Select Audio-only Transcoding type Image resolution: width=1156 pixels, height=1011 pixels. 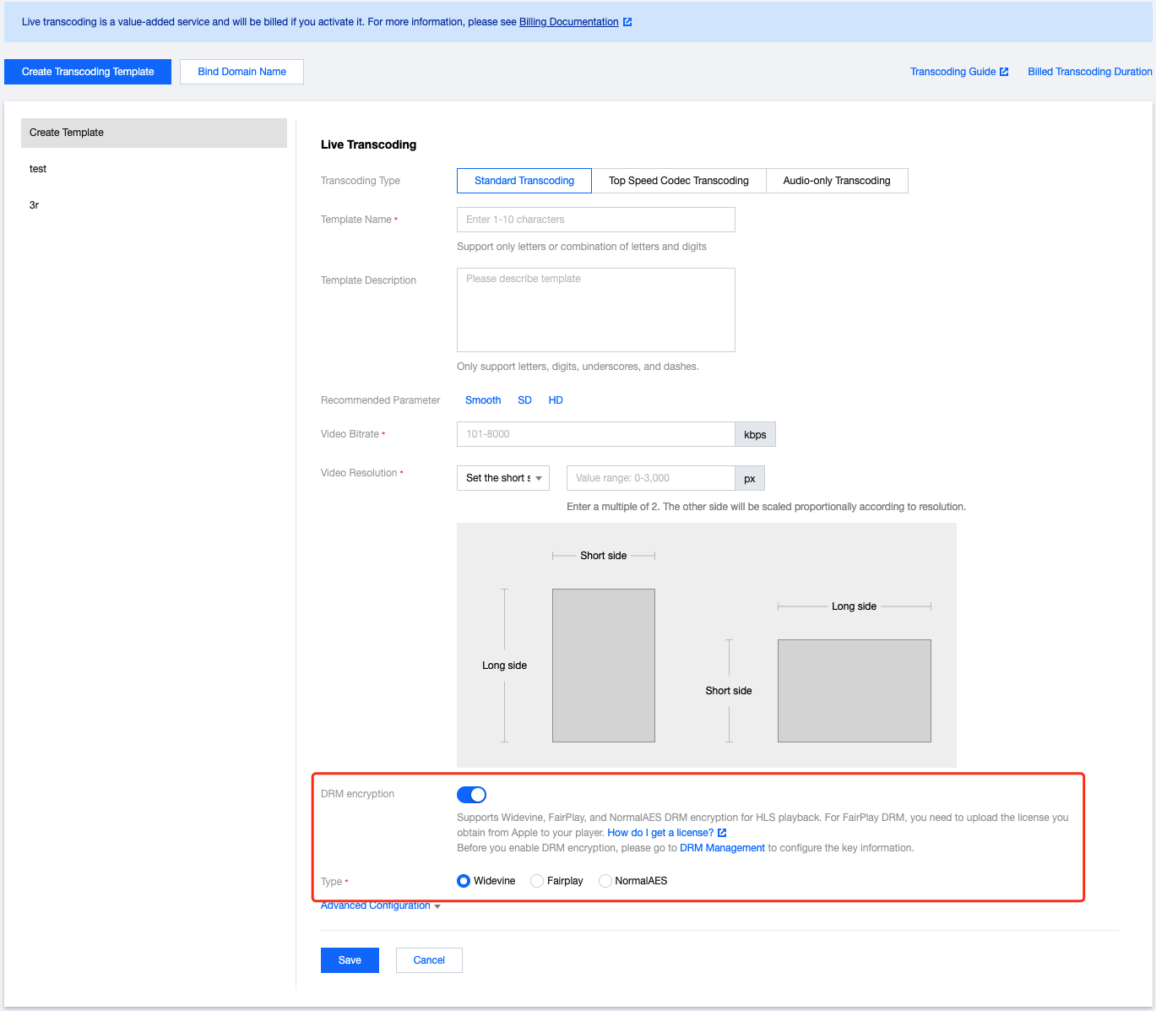click(x=836, y=181)
